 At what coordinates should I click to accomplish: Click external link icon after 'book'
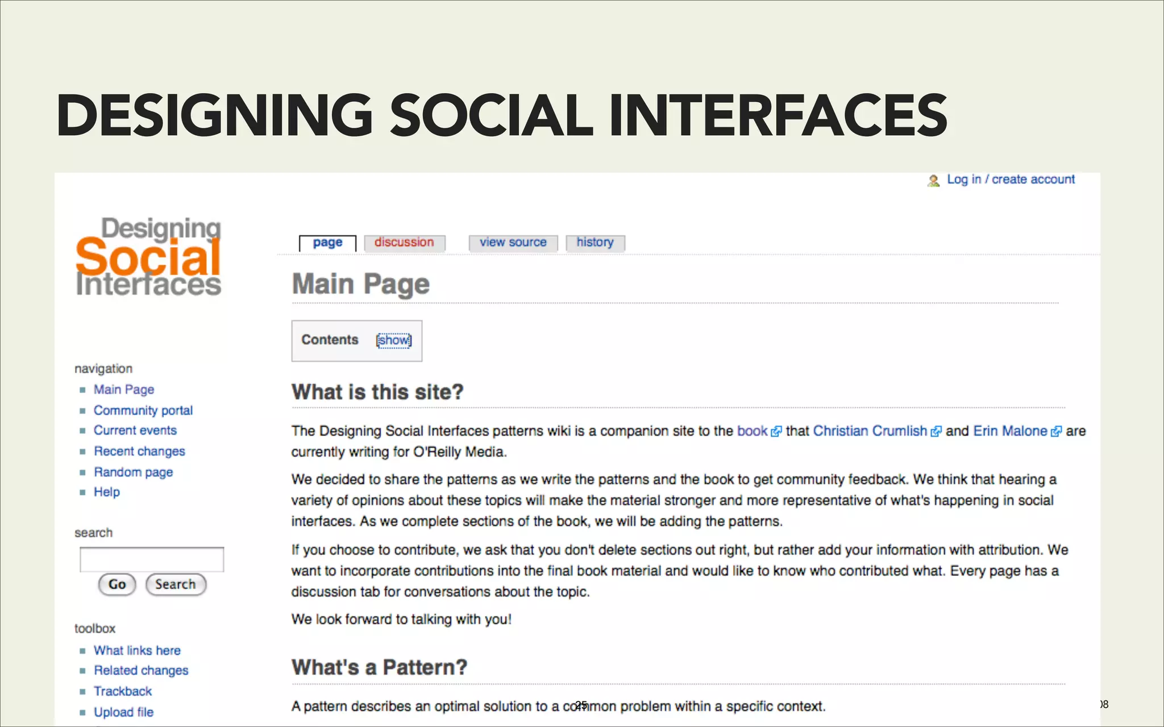[x=776, y=432]
